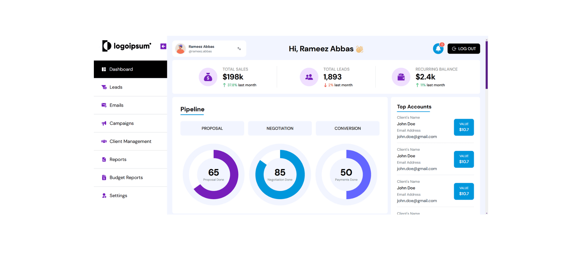Click the $198k total sales value
582x268 pixels.
pos(233,77)
